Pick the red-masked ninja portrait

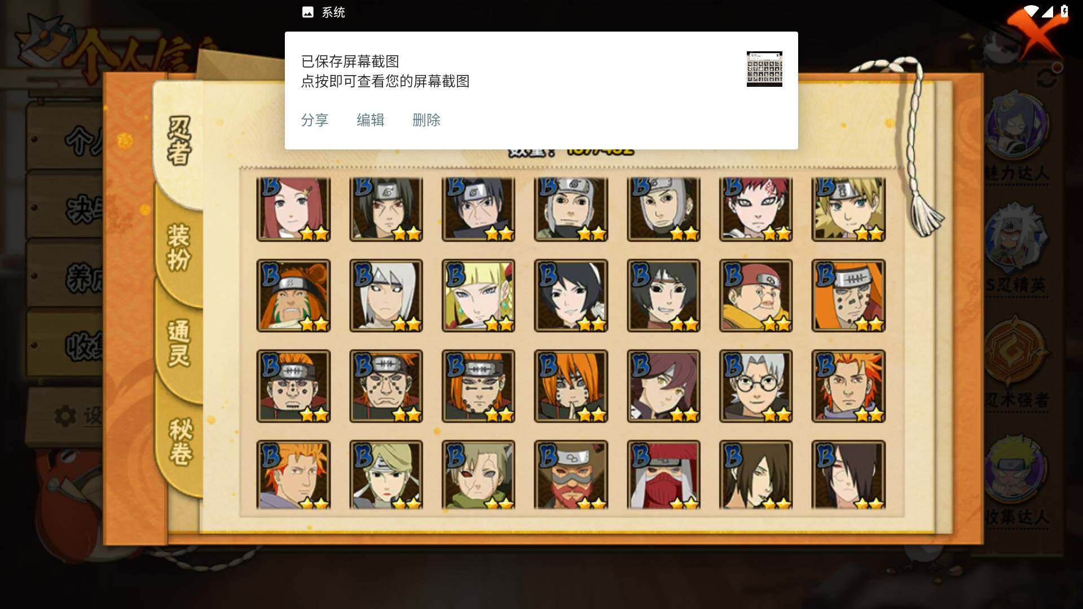[x=663, y=475]
